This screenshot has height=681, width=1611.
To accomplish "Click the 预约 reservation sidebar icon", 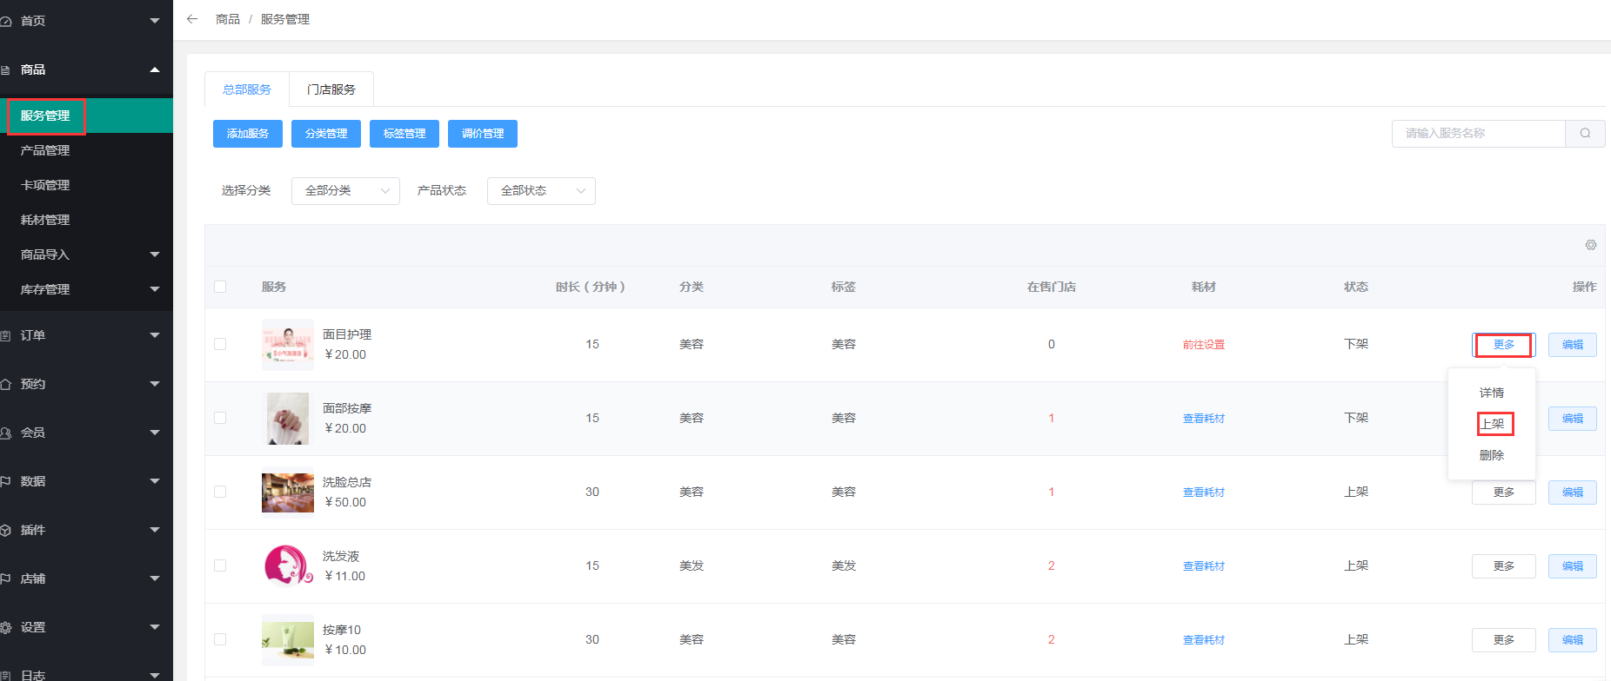I will pos(5,384).
